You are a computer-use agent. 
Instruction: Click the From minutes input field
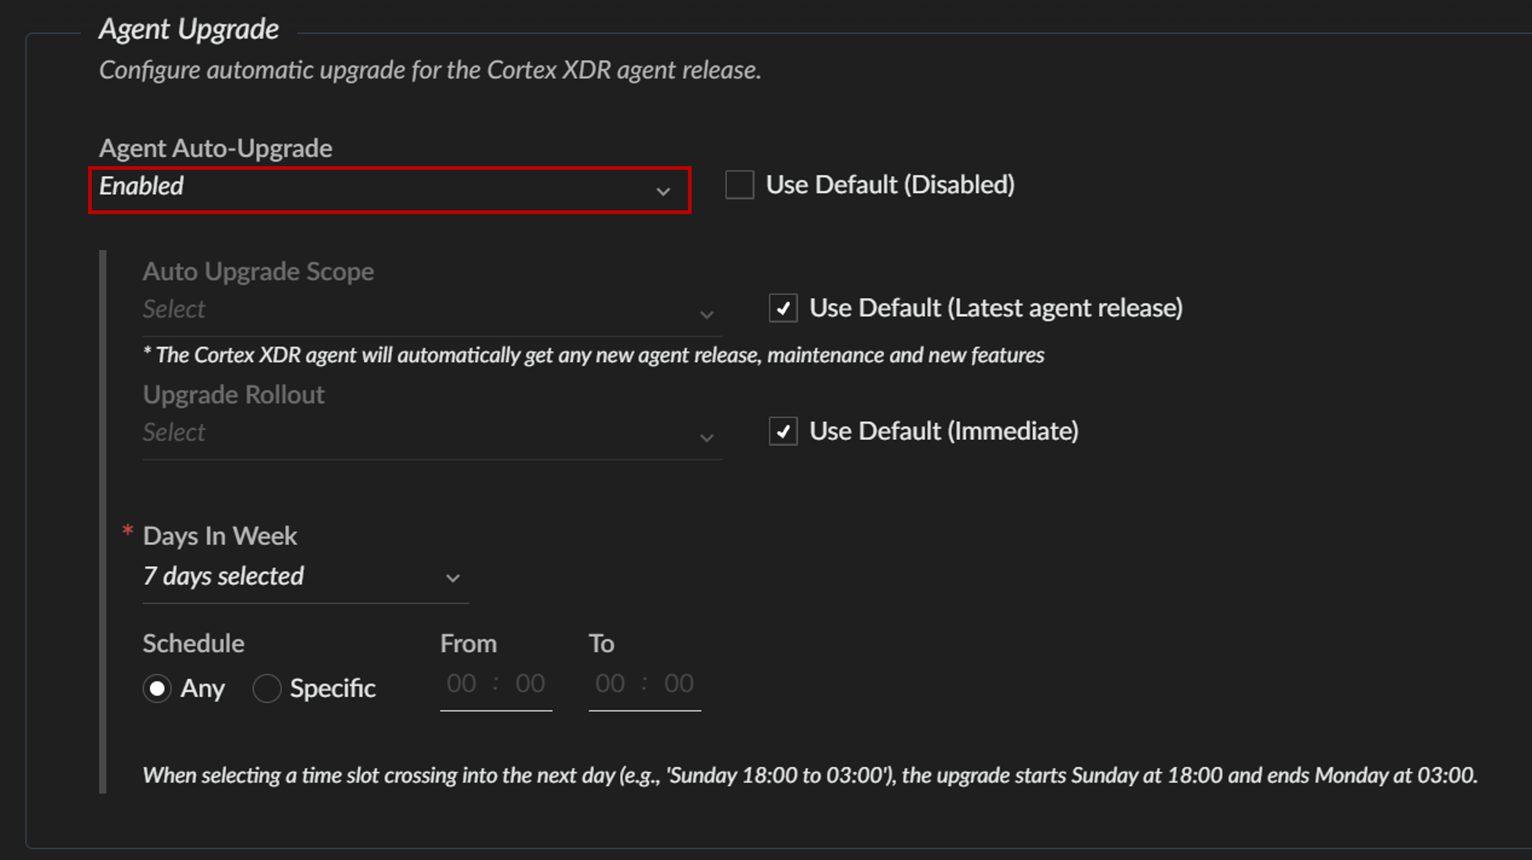pos(530,684)
